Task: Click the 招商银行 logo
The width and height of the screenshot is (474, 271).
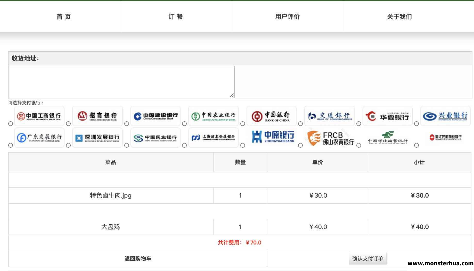Action: coord(97,116)
